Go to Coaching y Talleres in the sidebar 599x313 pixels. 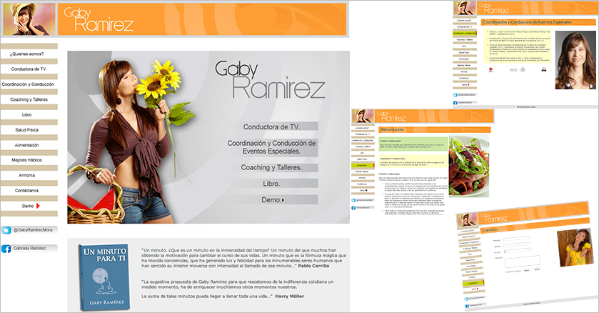pos(28,99)
